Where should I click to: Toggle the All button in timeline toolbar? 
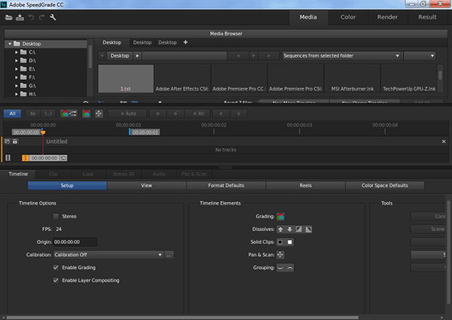coord(12,114)
